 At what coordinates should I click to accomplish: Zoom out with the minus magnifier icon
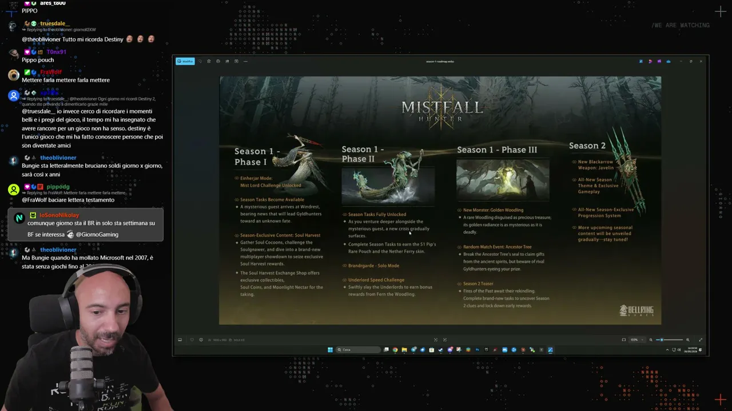click(651, 340)
